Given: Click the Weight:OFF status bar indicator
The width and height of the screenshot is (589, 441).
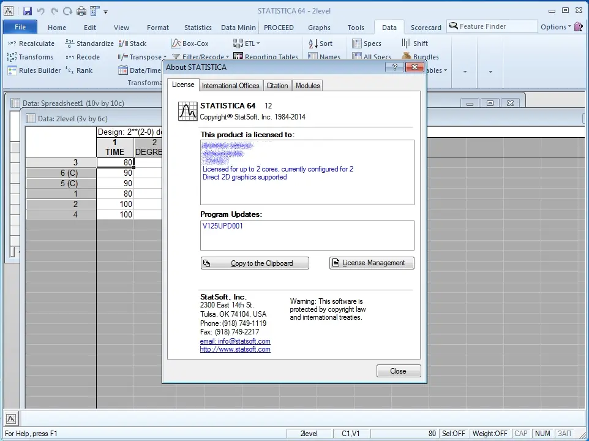Looking at the screenshot, I should (490, 434).
